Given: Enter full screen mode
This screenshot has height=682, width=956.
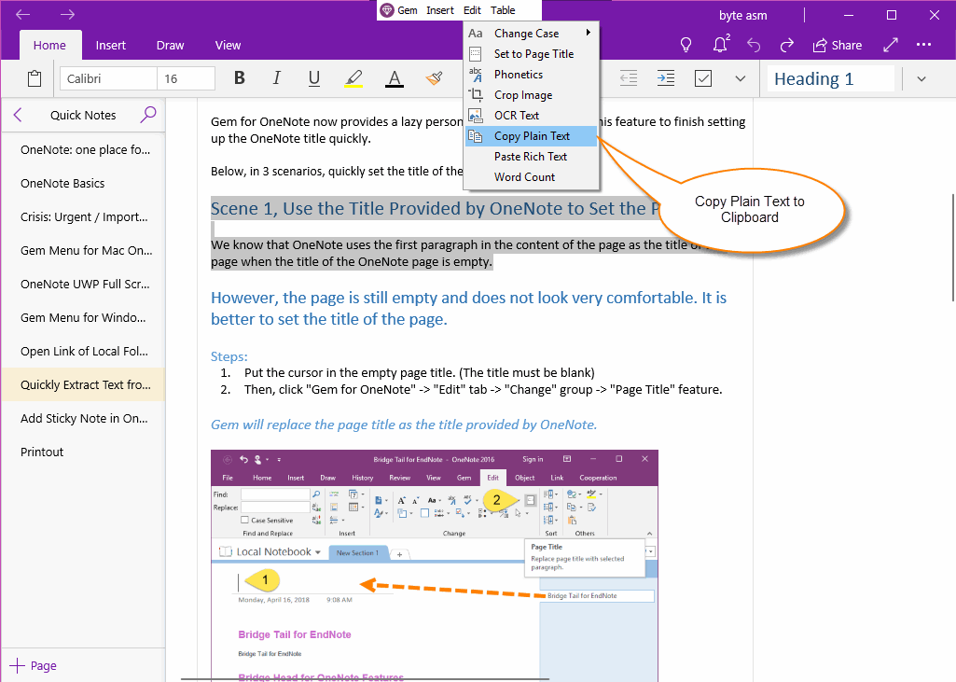Looking at the screenshot, I should (891, 45).
